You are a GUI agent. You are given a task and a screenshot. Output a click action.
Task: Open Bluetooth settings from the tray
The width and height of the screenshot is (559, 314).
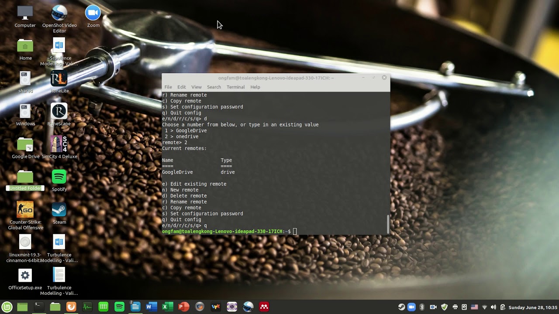click(422, 307)
